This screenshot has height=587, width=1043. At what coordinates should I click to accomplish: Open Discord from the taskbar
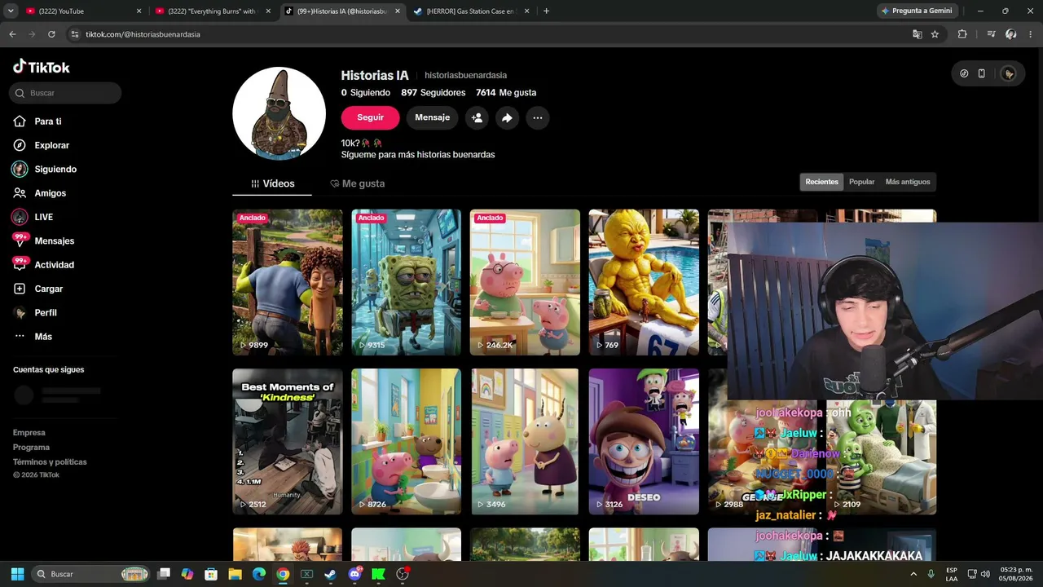pyautogui.click(x=354, y=574)
